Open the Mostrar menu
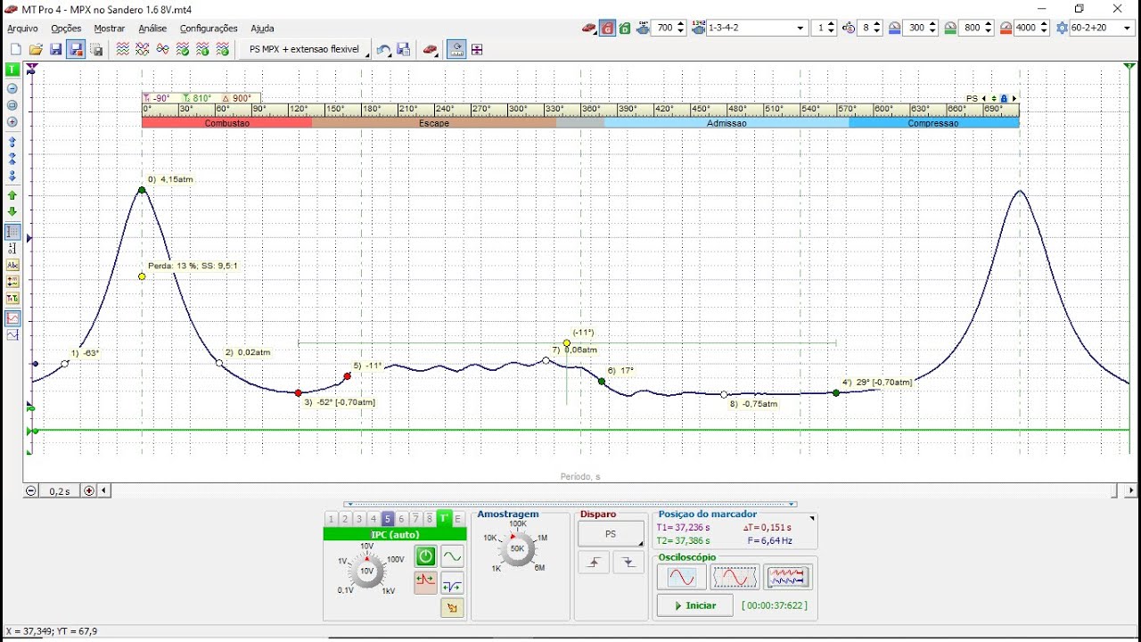Screen dimensions: 1141x642 (x=110, y=29)
